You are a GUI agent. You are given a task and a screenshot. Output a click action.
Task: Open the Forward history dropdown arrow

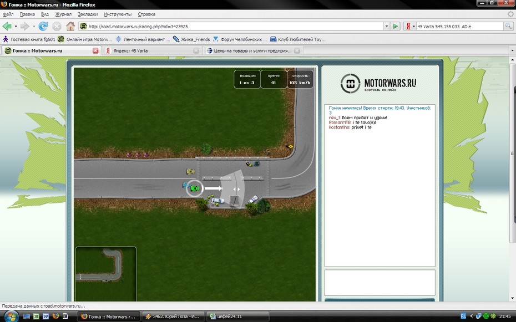(33, 26)
